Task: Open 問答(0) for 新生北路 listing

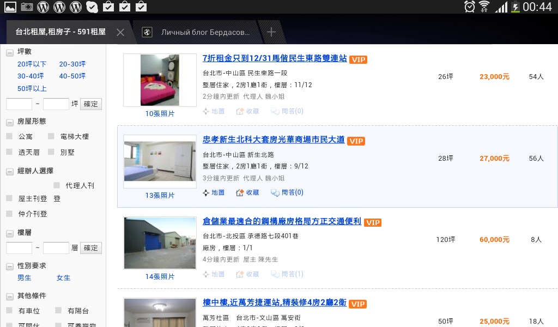Action: (x=287, y=192)
